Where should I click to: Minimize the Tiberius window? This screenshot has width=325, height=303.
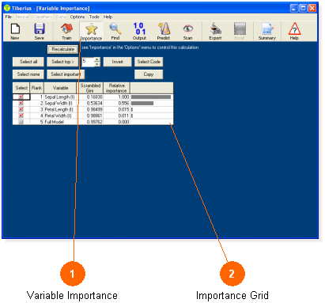(x=294, y=8)
